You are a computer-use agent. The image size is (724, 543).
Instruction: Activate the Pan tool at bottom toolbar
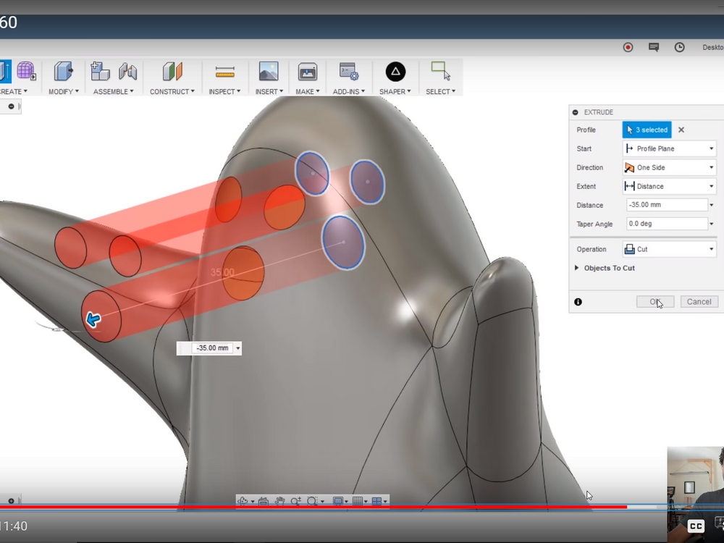[279, 500]
